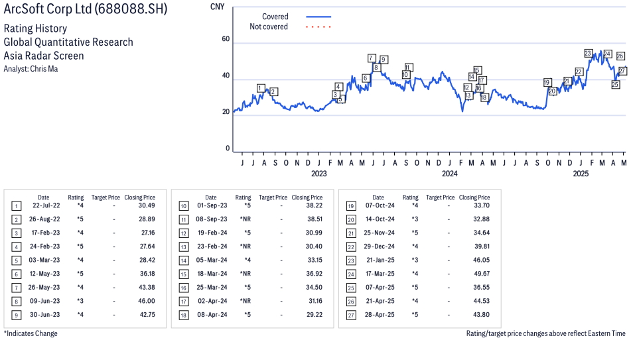Click chart marker 19 in October 2024
This screenshot has width=633, height=338.
pos(547,83)
